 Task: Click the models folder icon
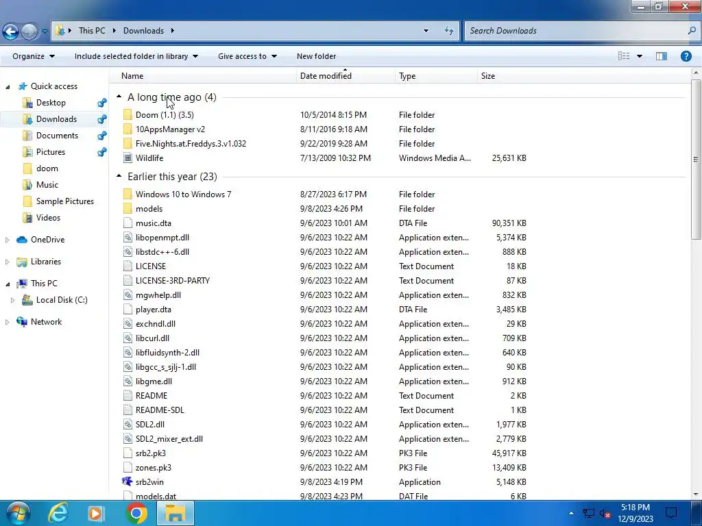coord(128,208)
